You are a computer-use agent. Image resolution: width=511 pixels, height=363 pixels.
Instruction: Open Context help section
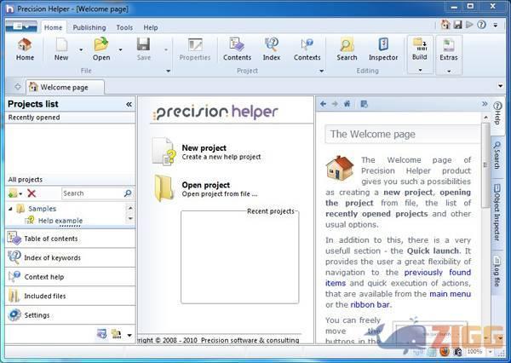tap(71, 277)
